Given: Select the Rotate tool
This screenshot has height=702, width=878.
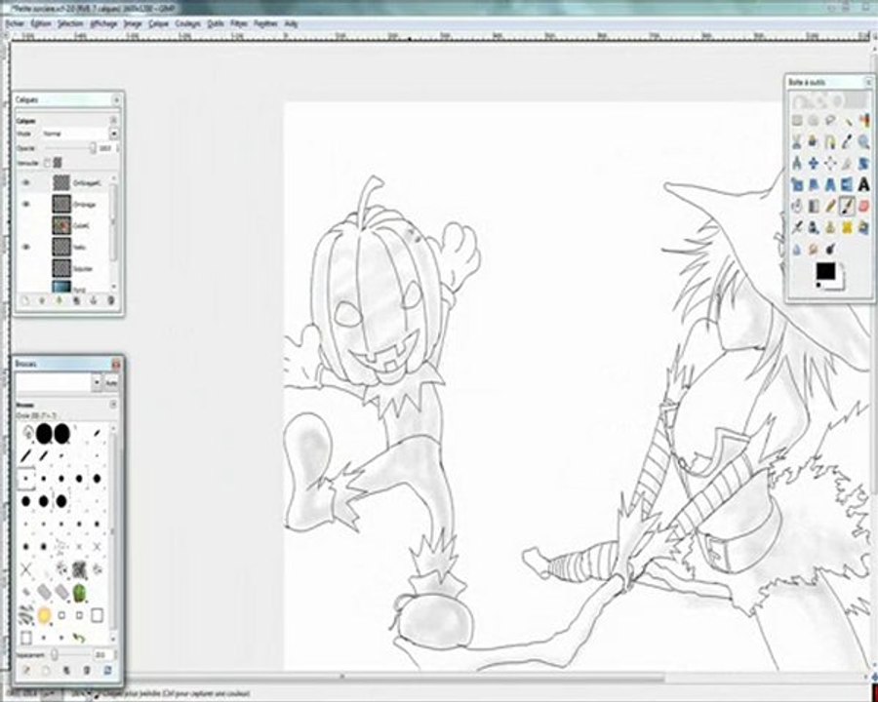Looking at the screenshot, I should [x=863, y=163].
